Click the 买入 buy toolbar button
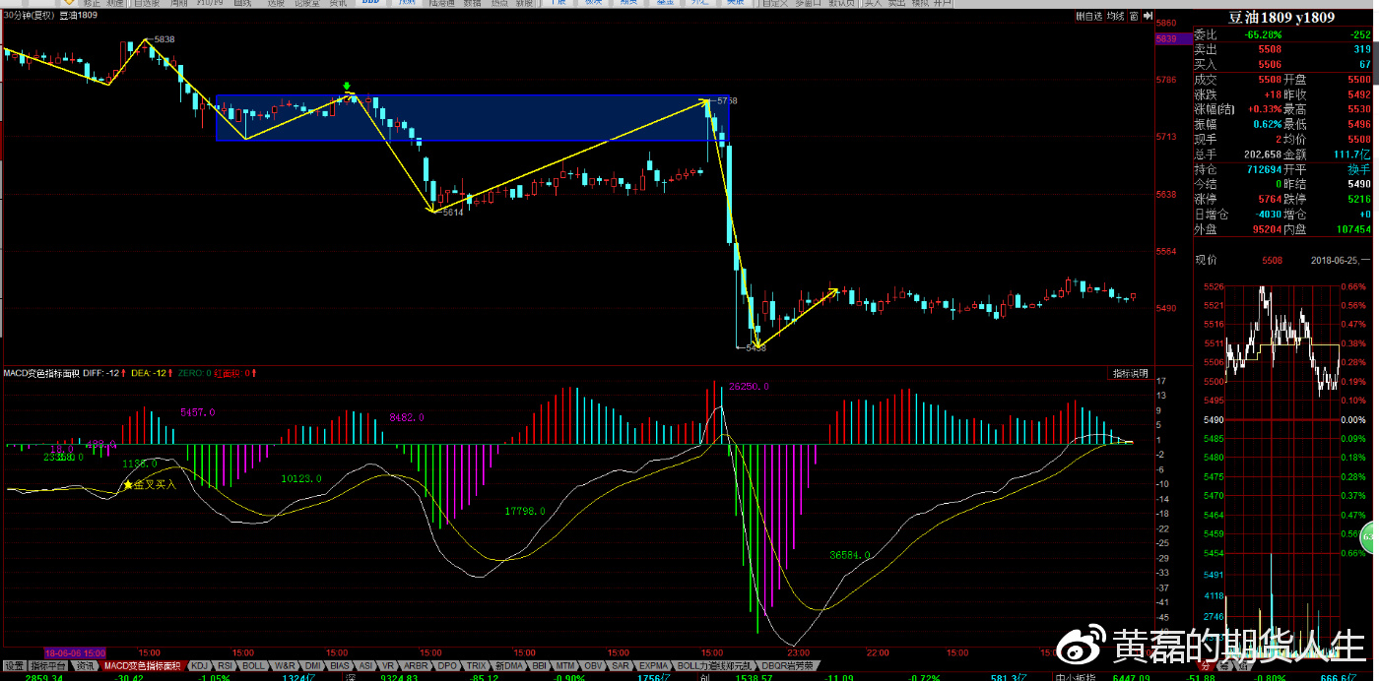The width and height of the screenshot is (1379, 681). click(873, 4)
